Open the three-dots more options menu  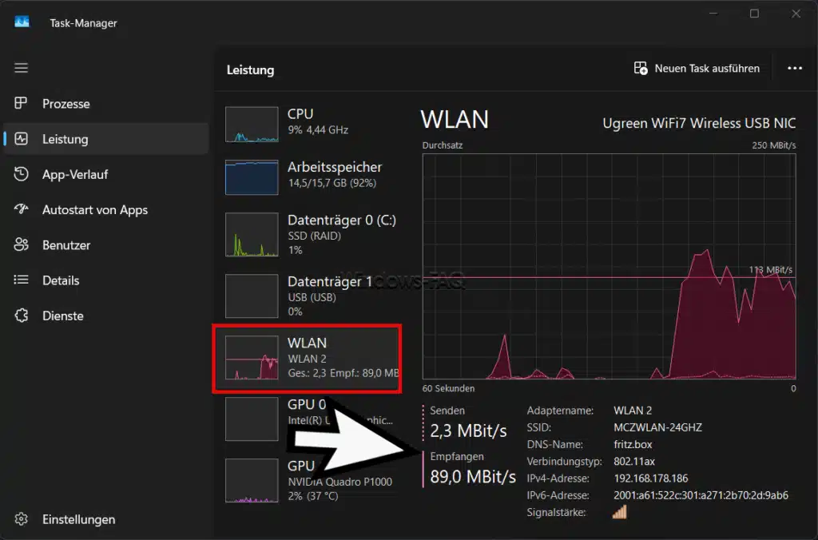tap(795, 69)
